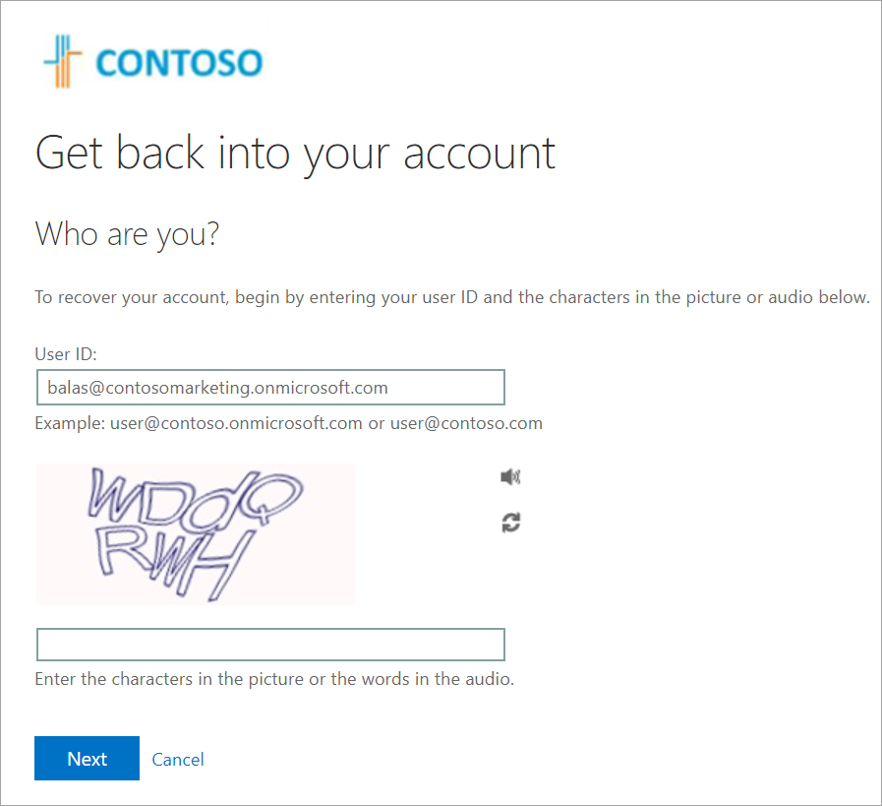Click the Who are you heading
882x806 pixels.
pos(126,233)
